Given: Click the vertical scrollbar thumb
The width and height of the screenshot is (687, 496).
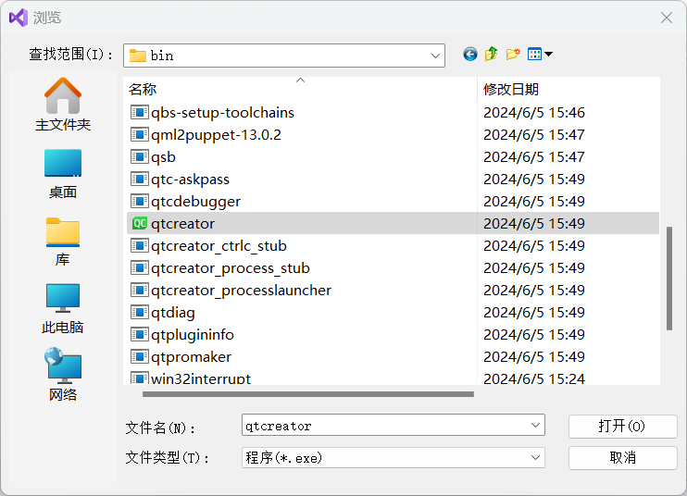Looking at the screenshot, I should 669,278.
